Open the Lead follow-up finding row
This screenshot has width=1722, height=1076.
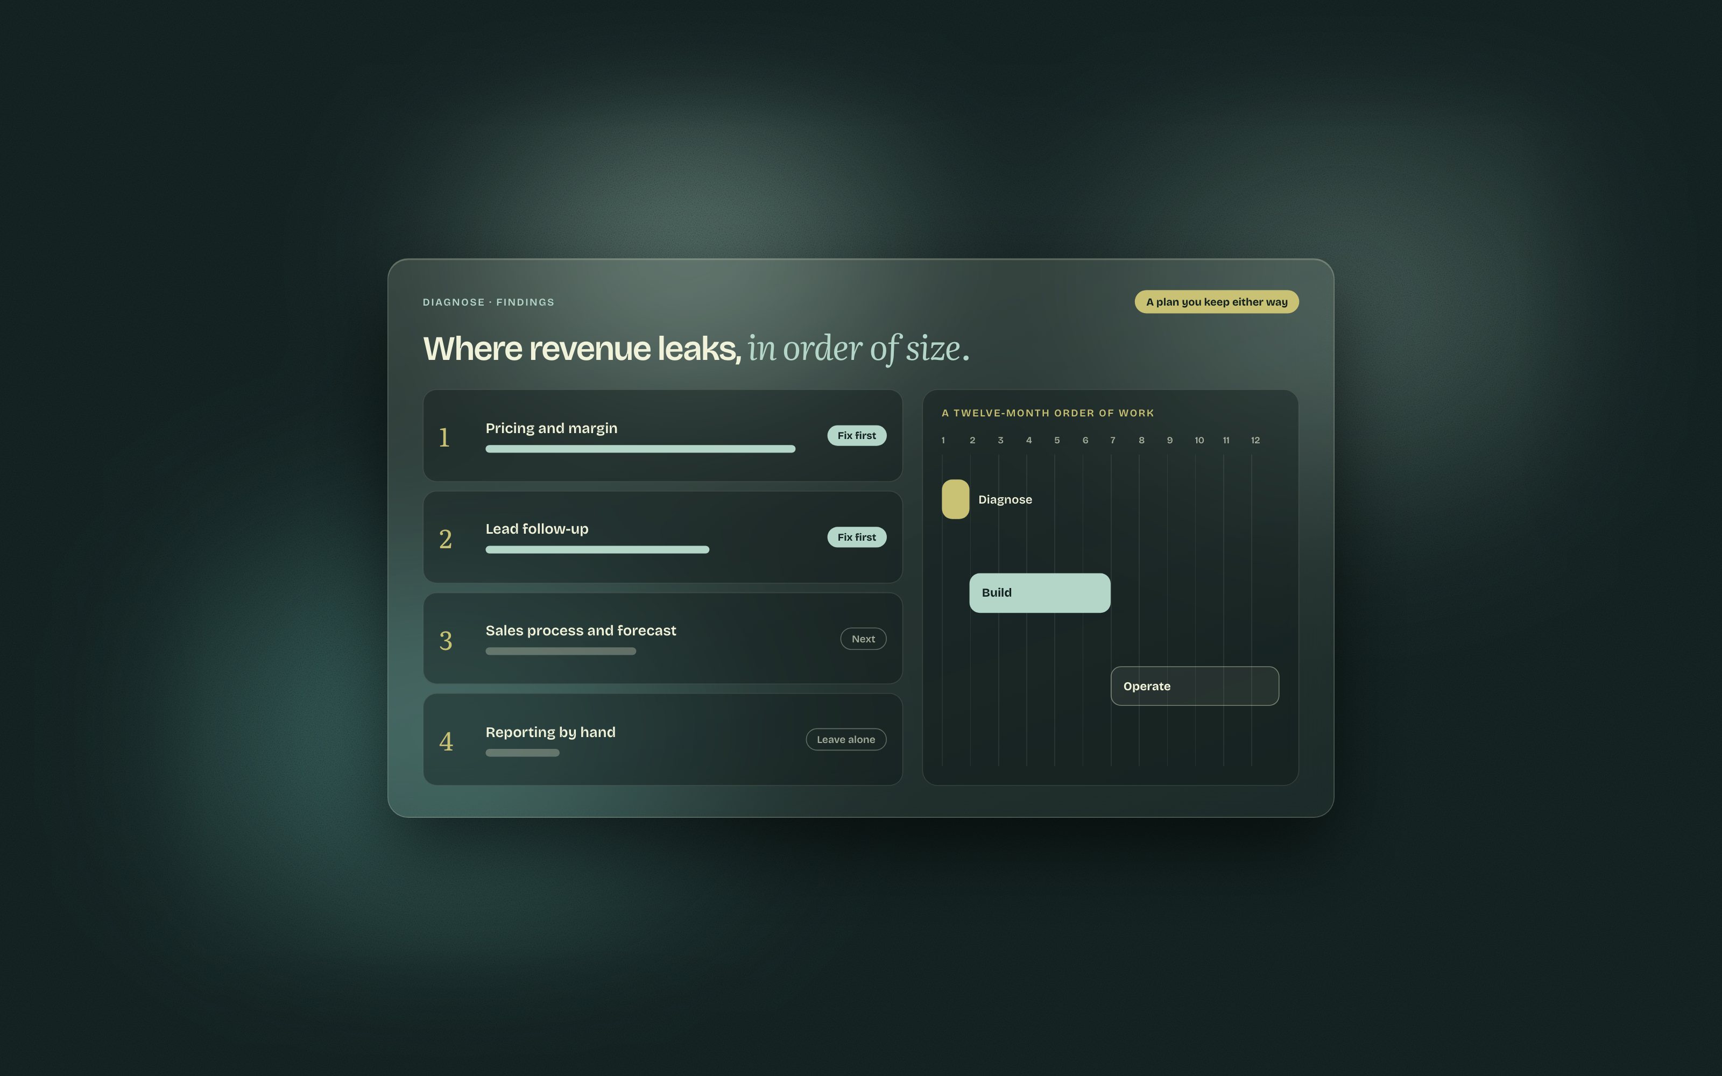(662, 537)
